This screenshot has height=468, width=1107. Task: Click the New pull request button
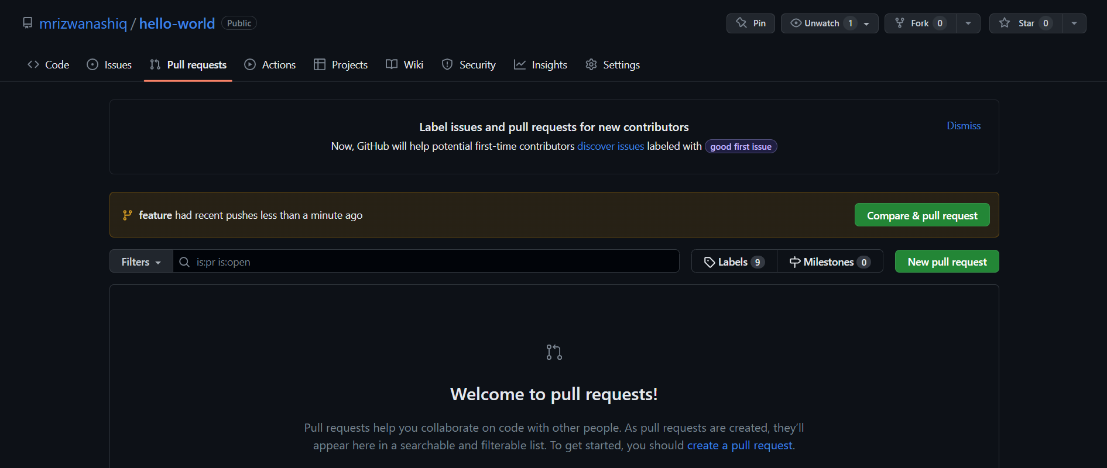click(x=947, y=261)
